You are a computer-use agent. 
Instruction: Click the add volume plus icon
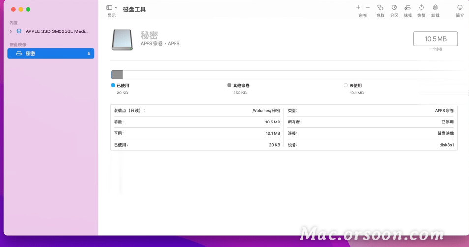pos(358,7)
